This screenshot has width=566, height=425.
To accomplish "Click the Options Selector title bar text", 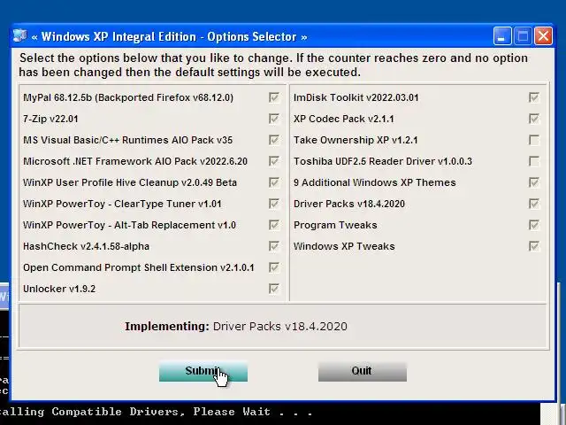I will pos(169,36).
